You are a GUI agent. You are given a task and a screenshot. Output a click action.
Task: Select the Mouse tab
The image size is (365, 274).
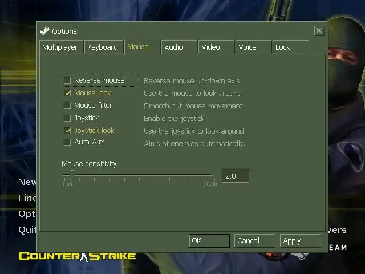(143, 47)
